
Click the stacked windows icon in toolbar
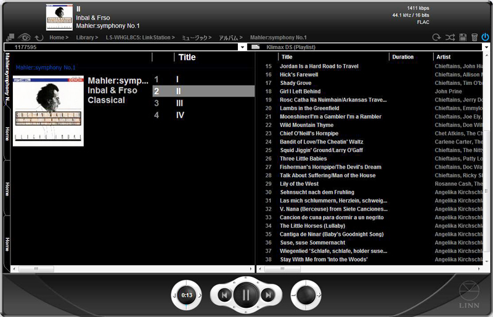pos(9,38)
